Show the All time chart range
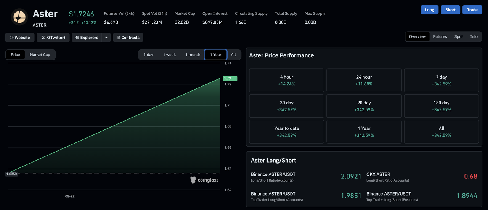The image size is (488, 210). [233, 55]
